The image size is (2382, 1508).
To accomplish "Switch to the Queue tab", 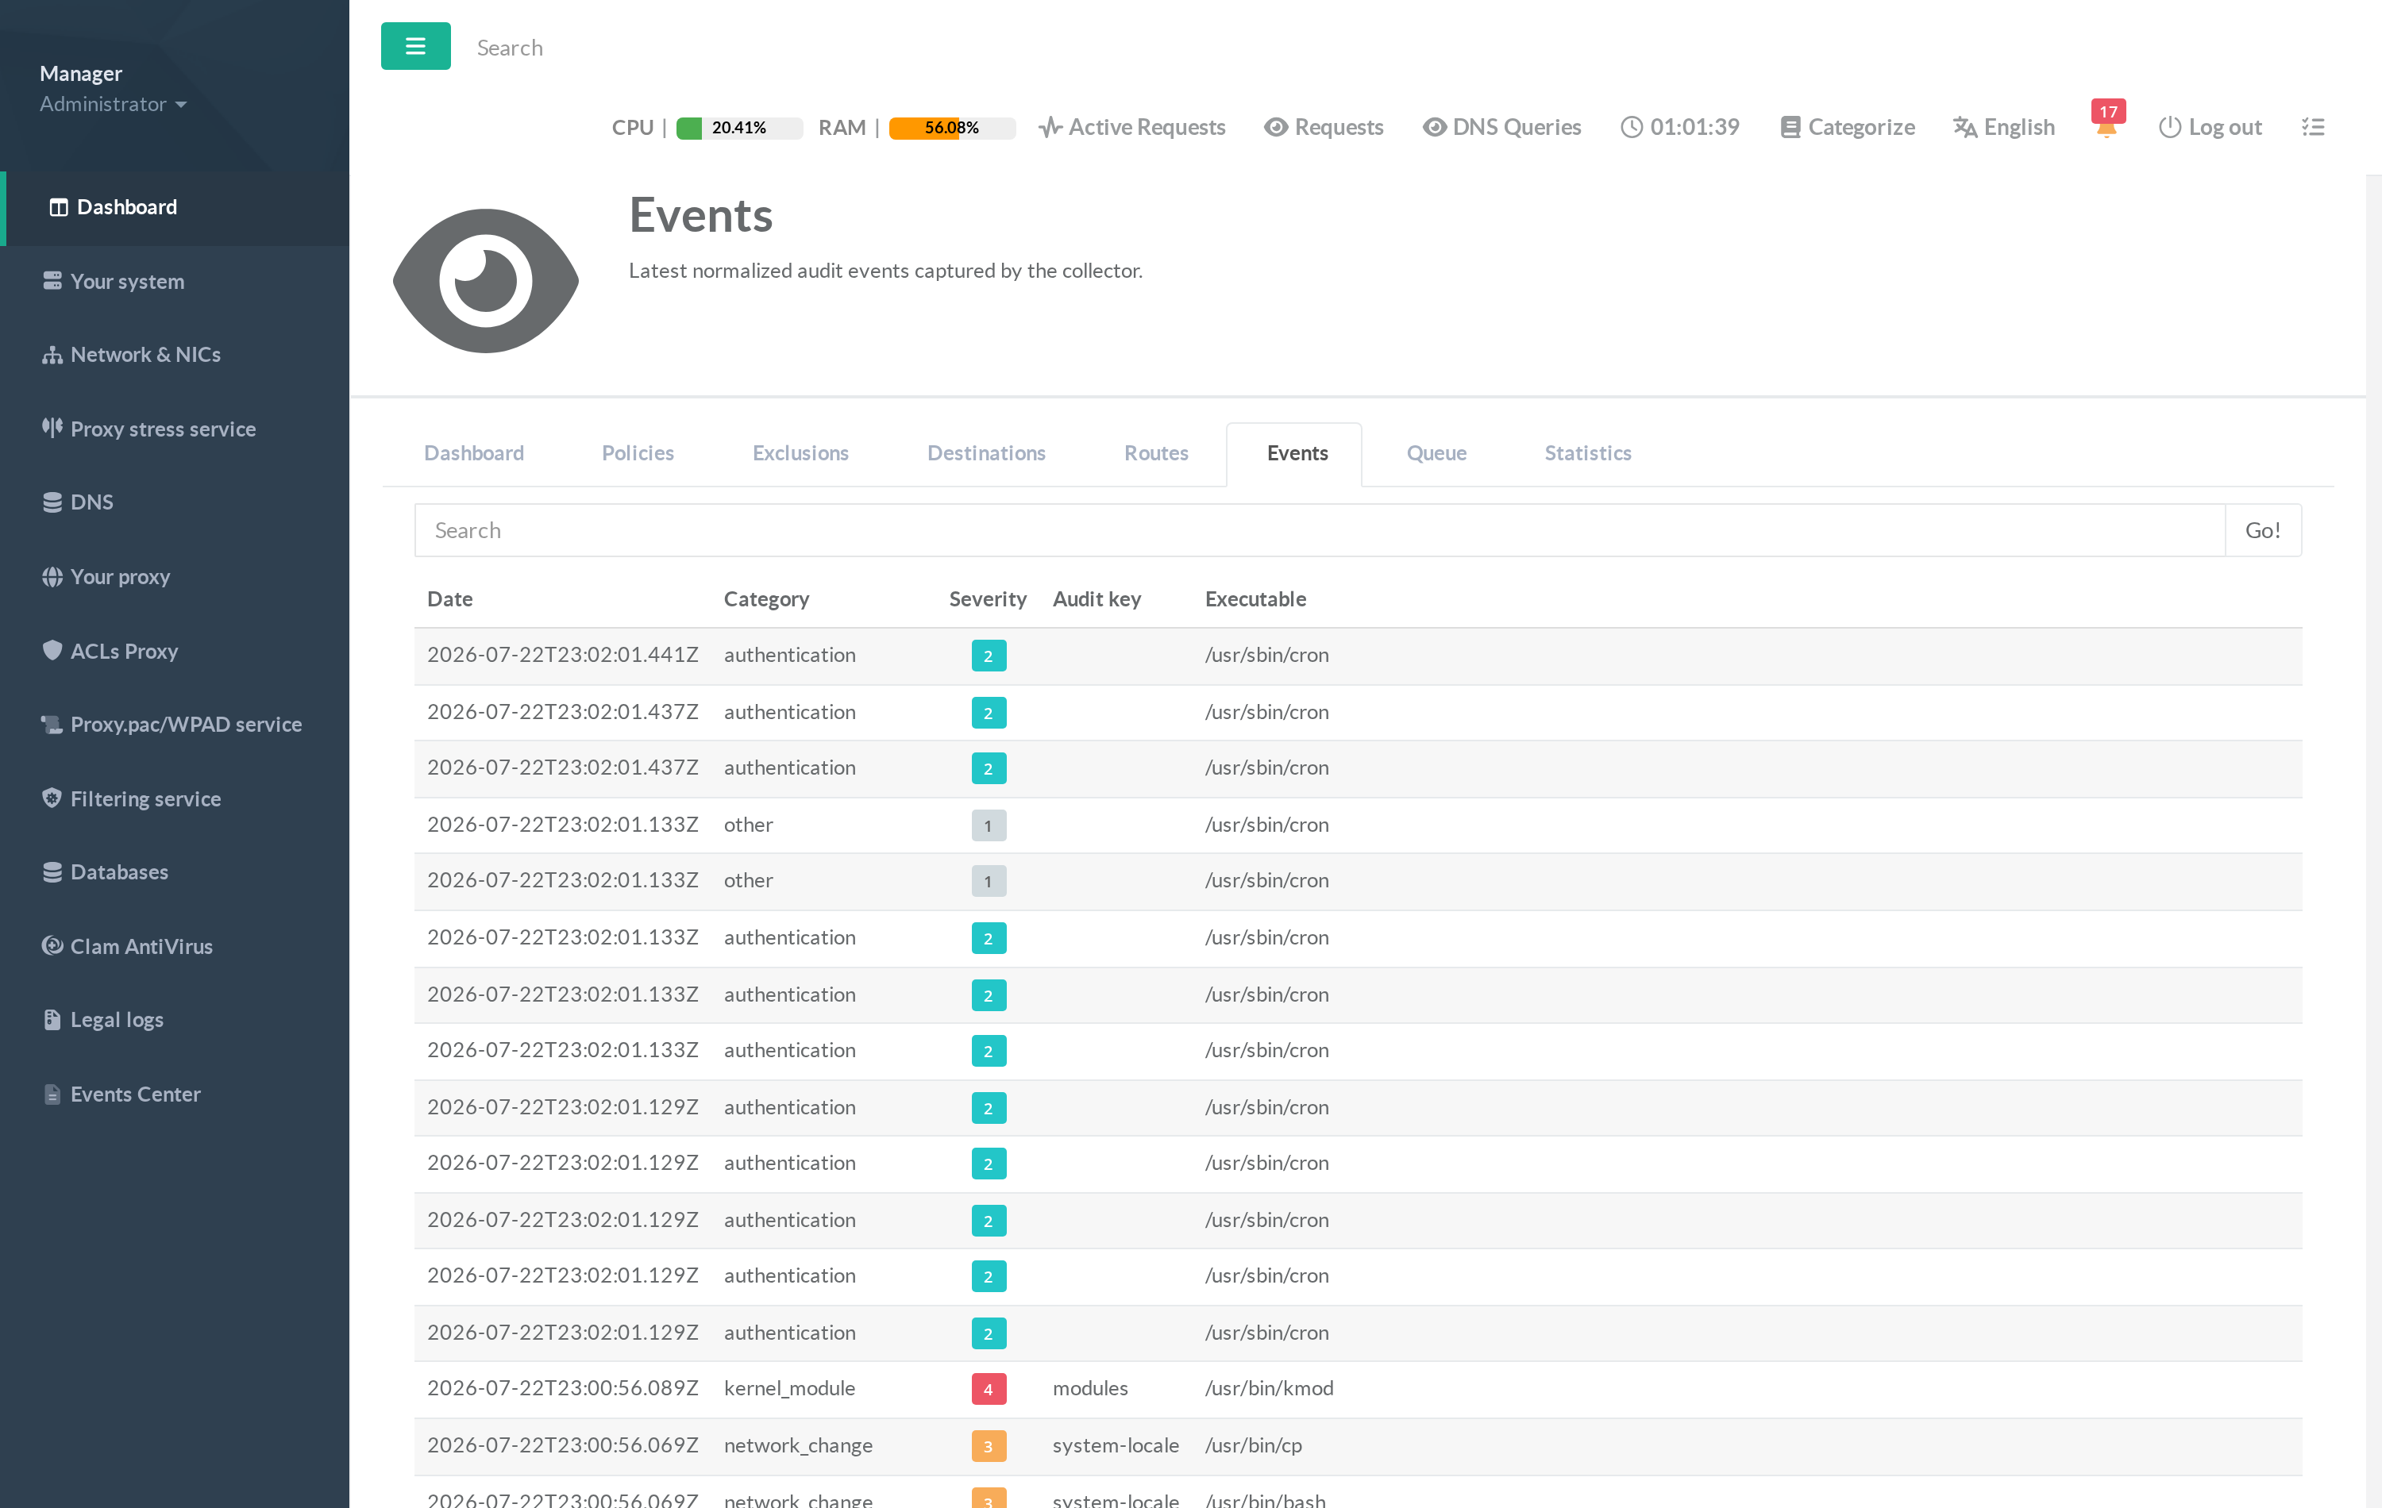I will pos(1436,454).
